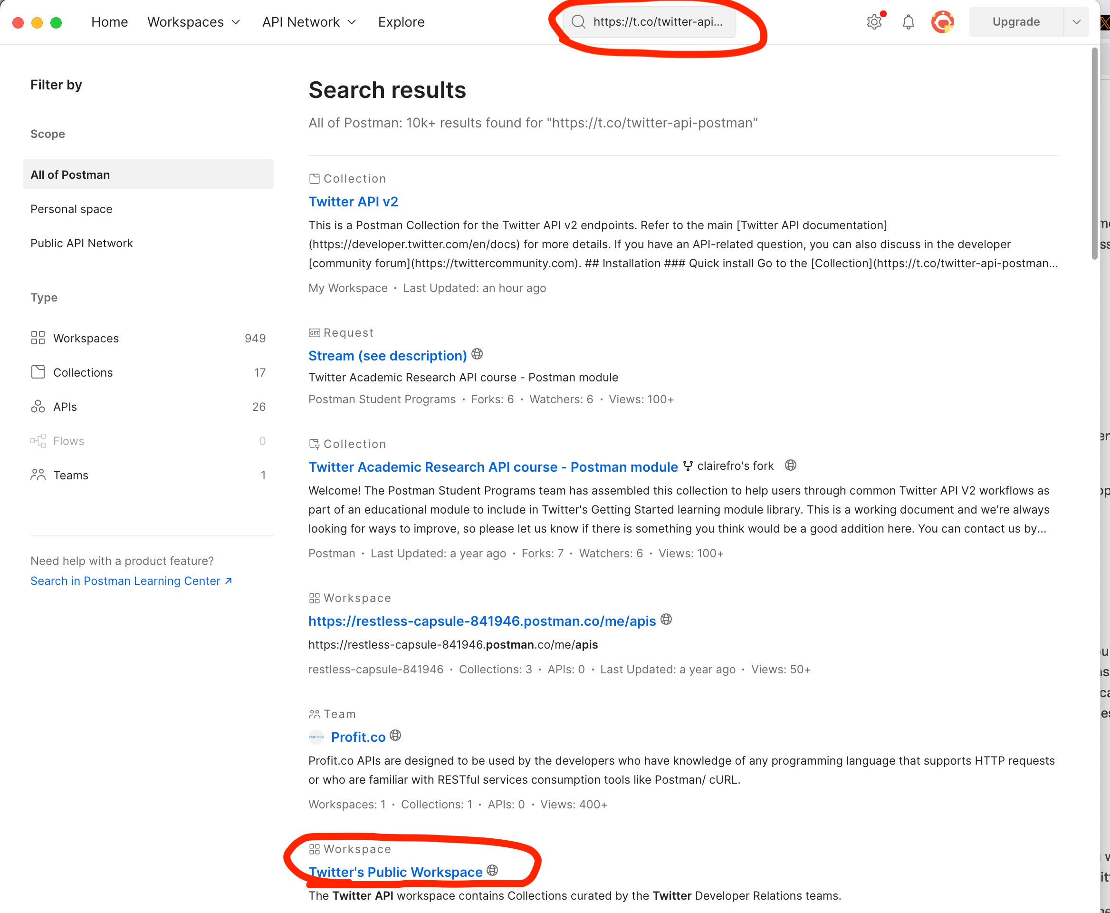Click the workspace icon above restless-capsule link
Viewport: 1110px width, 913px height.
click(x=314, y=598)
